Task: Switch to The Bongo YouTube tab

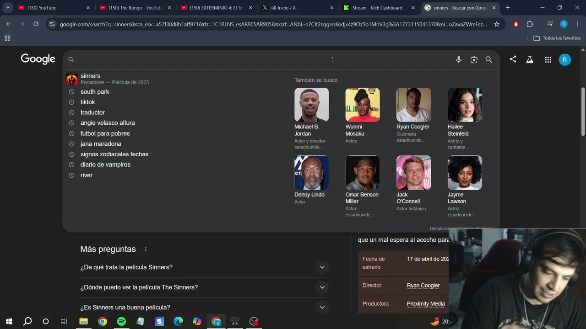Action: coord(135,8)
